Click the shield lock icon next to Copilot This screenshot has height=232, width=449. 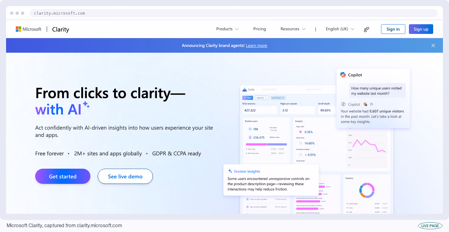point(365,104)
